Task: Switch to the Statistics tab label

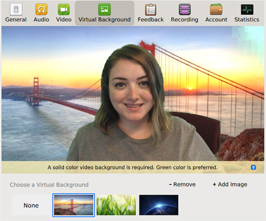Action: (x=247, y=20)
